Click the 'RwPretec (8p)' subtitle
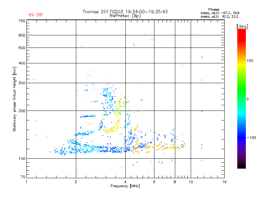This screenshot has height=198, width=264. pos(125,16)
